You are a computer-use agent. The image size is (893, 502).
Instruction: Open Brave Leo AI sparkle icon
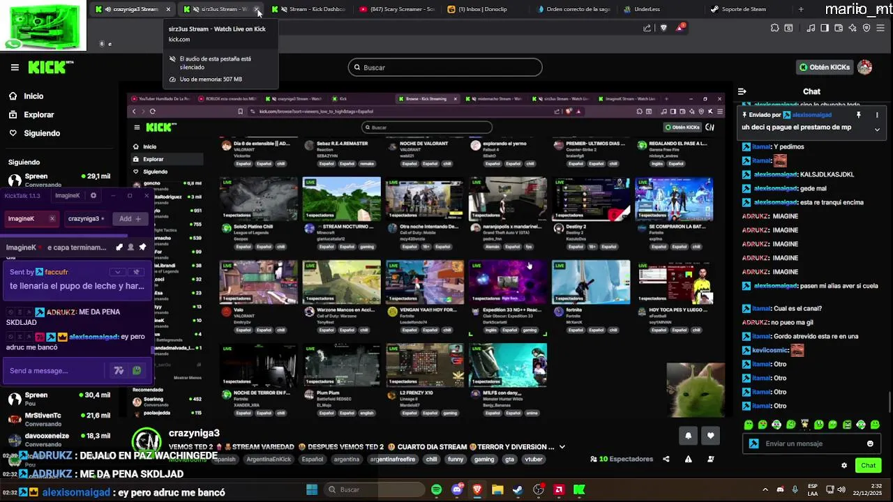click(x=853, y=28)
